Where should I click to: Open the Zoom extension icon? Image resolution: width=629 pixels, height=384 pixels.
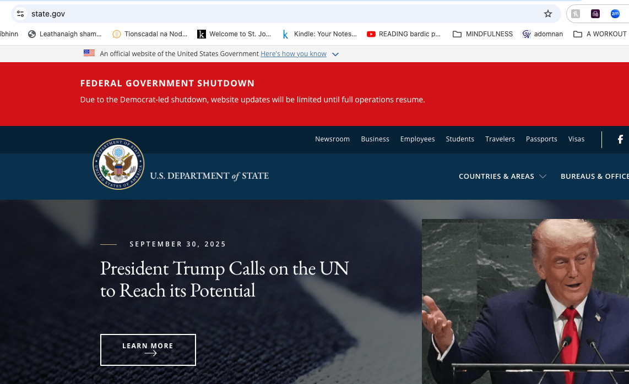tap(615, 14)
